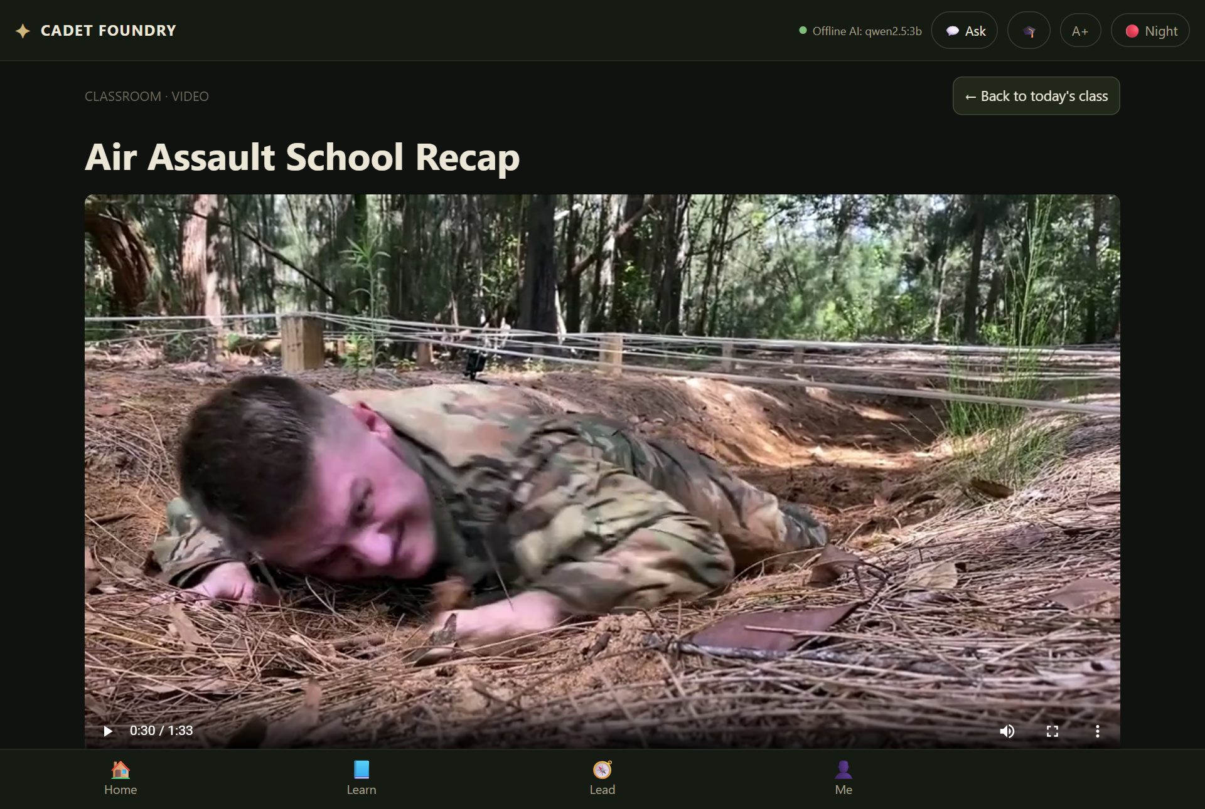The image size is (1205, 809).
Task: Open the Learn tab
Action: [x=361, y=778]
